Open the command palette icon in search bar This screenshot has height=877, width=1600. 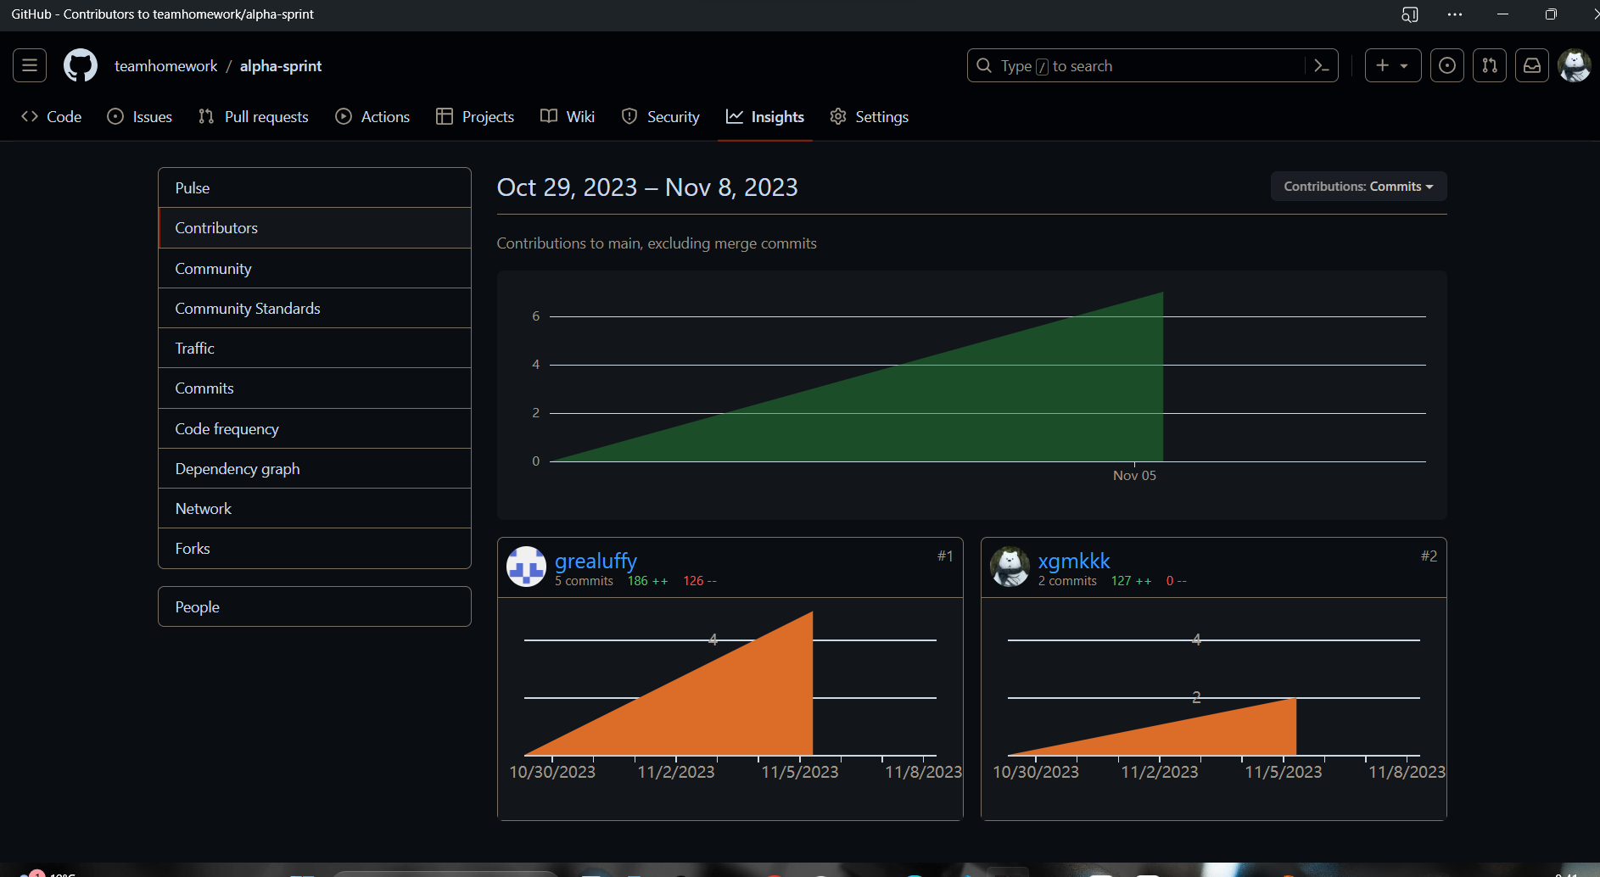tap(1321, 65)
